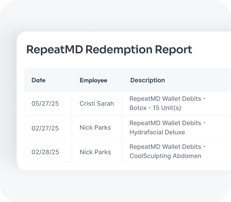Click the "Botox - 15 Unit(s)" text
Image resolution: width=231 pixels, height=202 pixels.
coord(155,108)
